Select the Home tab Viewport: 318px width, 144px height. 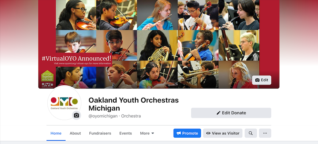56,133
